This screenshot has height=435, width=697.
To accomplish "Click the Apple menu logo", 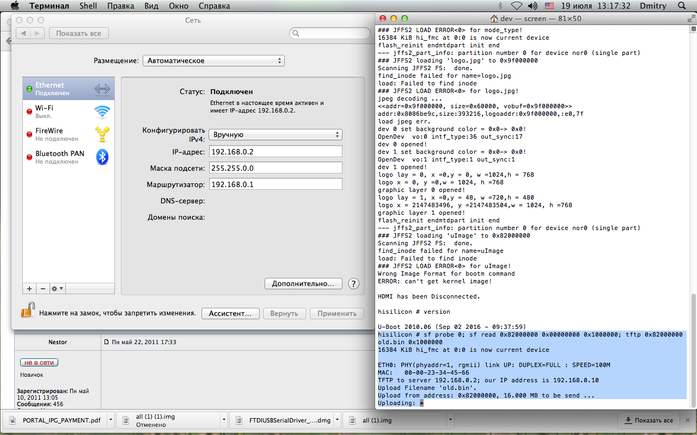I will pyautogui.click(x=15, y=6).
